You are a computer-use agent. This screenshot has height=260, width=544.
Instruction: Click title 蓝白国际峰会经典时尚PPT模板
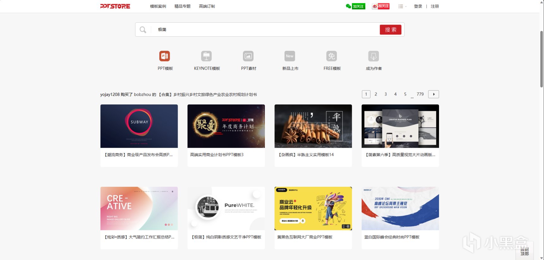[x=392, y=237]
